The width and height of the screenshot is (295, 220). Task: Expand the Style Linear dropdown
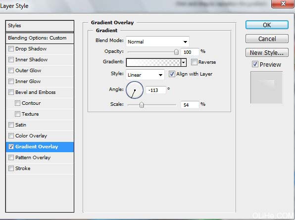coord(145,75)
